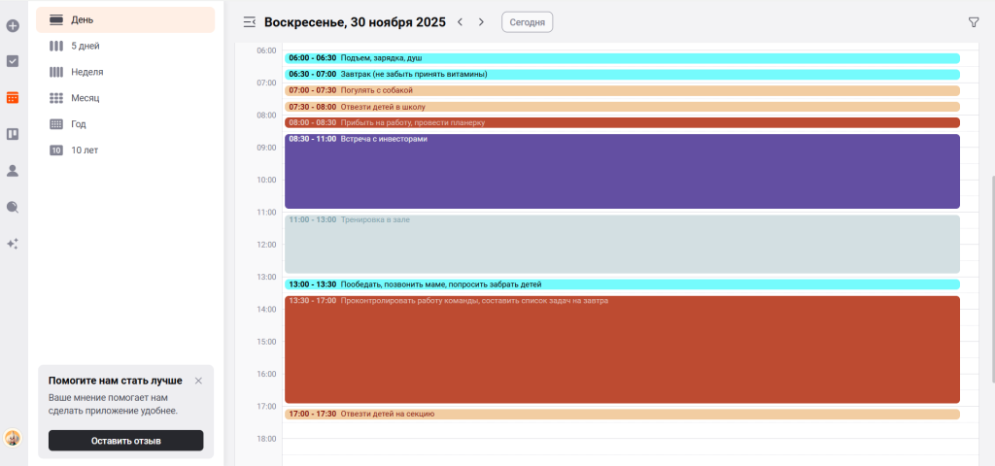
Task: Go to the next day arrow
Action: point(481,21)
